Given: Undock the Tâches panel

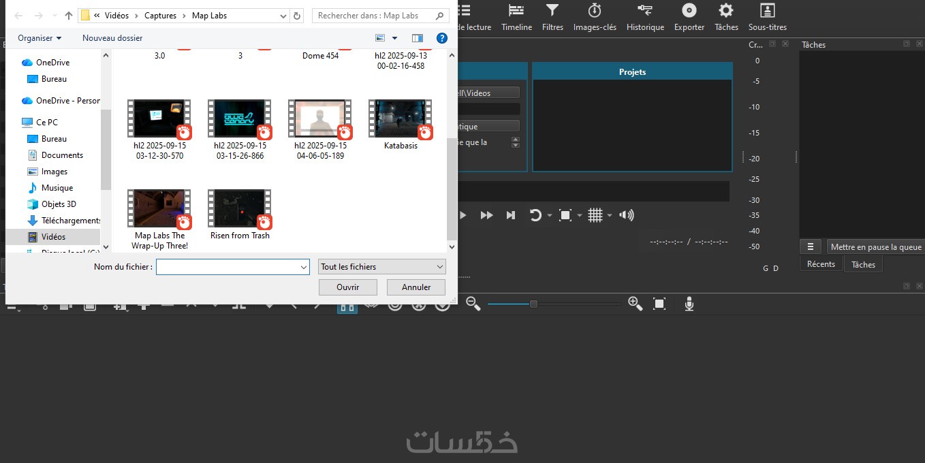Looking at the screenshot, I should coord(907,44).
